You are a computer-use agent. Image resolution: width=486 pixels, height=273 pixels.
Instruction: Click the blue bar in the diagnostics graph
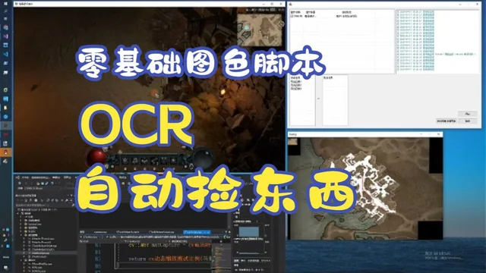coord(249,232)
